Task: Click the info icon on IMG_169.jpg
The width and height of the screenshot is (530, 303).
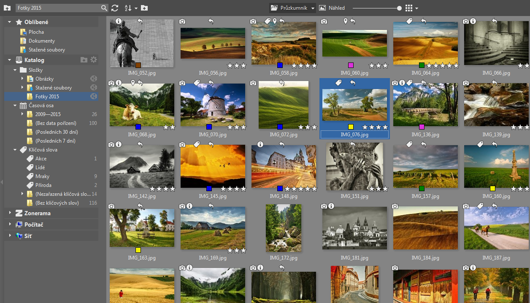Action: [189, 206]
